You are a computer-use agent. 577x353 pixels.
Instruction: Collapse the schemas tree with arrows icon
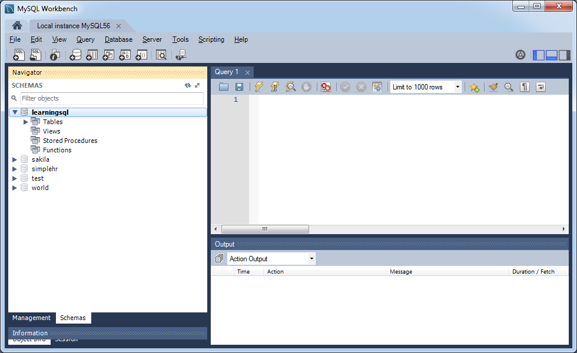(x=197, y=85)
